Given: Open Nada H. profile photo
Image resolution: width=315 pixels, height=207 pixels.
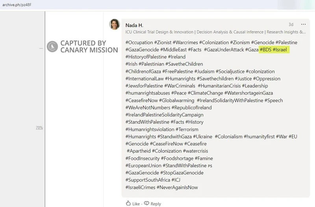Looking at the screenshot, I should click(115, 24).
